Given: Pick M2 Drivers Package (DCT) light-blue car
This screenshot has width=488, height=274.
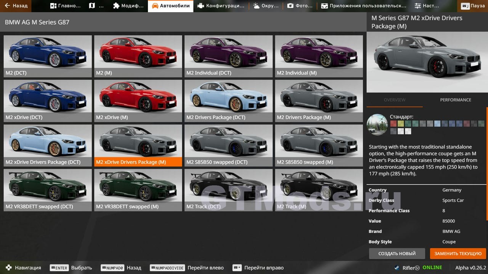Looking at the screenshot, I should click(228, 101).
